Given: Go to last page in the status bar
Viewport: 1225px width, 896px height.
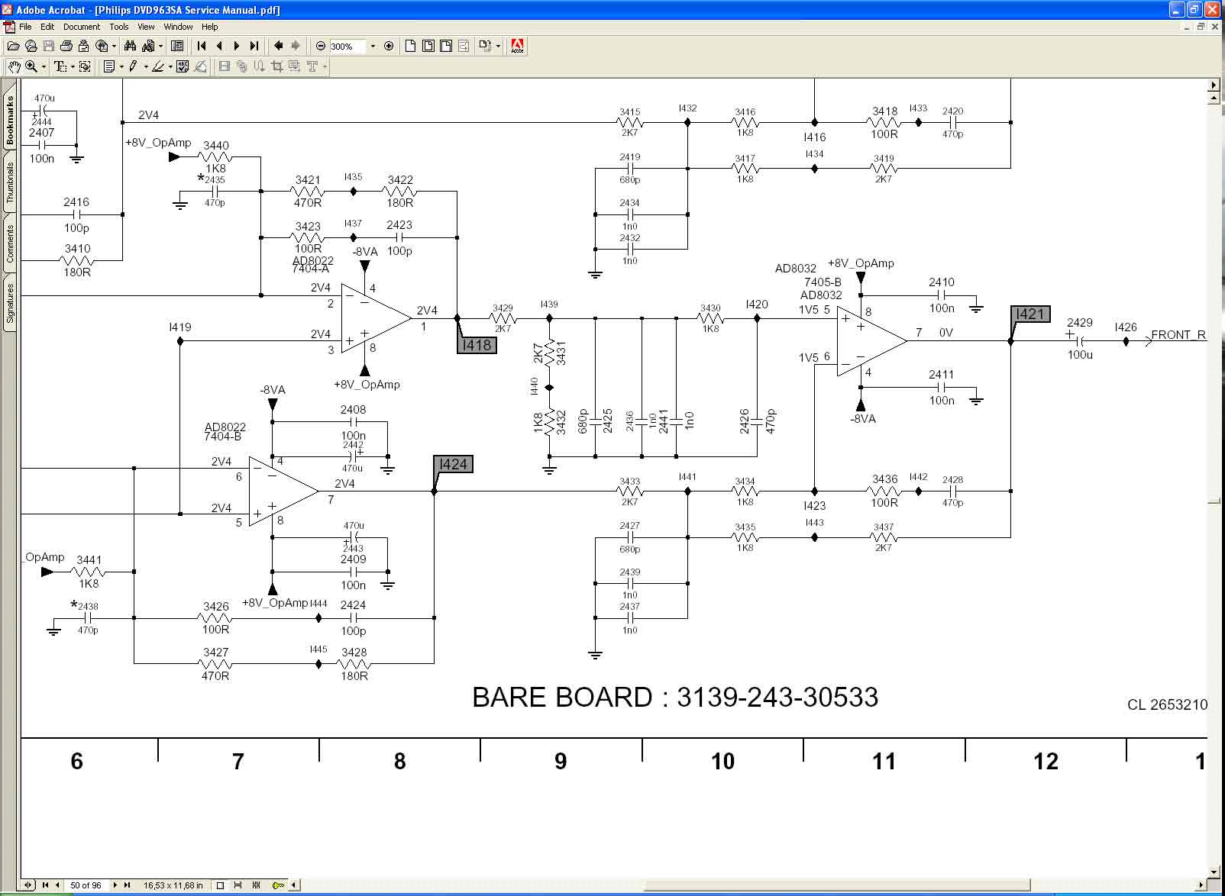Looking at the screenshot, I should 128,885.
